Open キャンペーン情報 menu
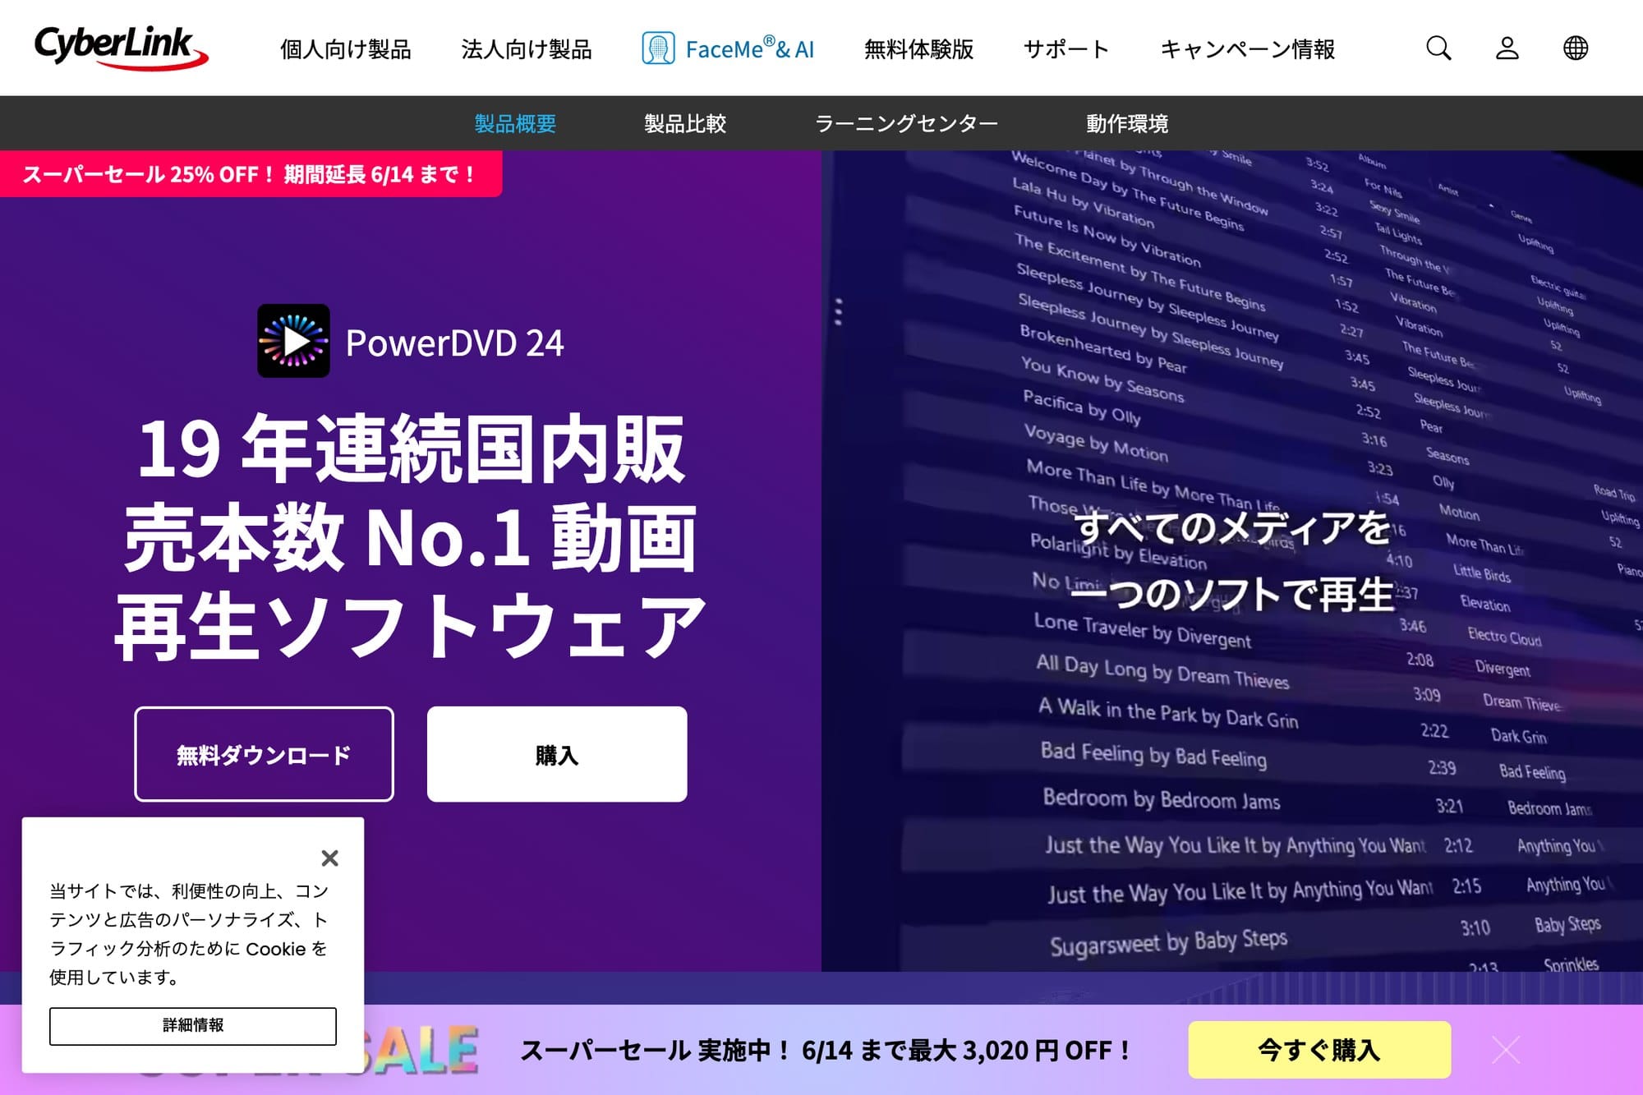 [x=1247, y=49]
